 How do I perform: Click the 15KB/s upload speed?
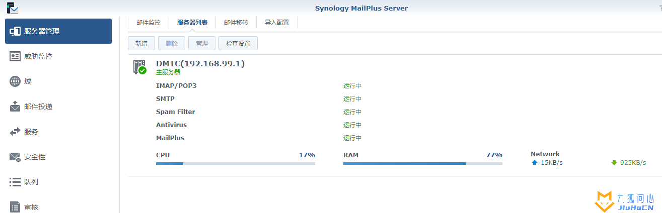[552, 163]
